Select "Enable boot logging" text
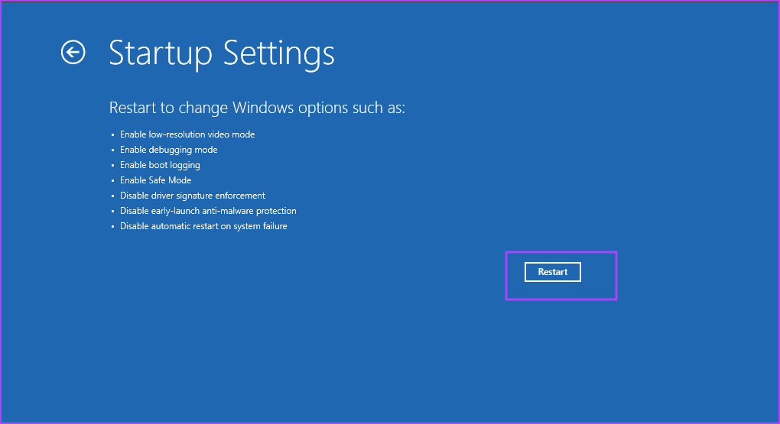The height and width of the screenshot is (424, 780). click(160, 165)
